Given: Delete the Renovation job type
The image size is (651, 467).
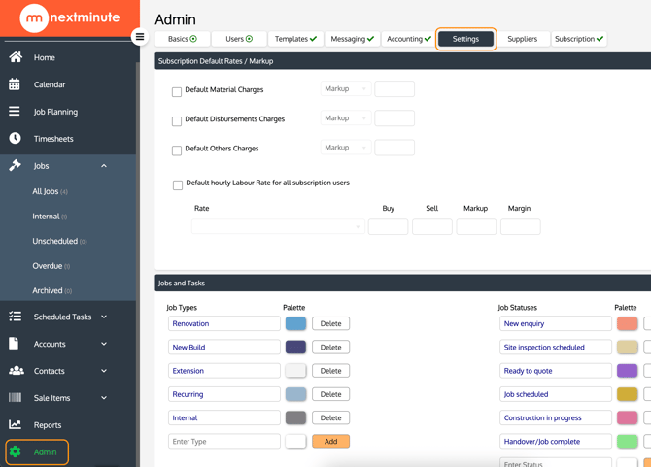Looking at the screenshot, I should [330, 323].
